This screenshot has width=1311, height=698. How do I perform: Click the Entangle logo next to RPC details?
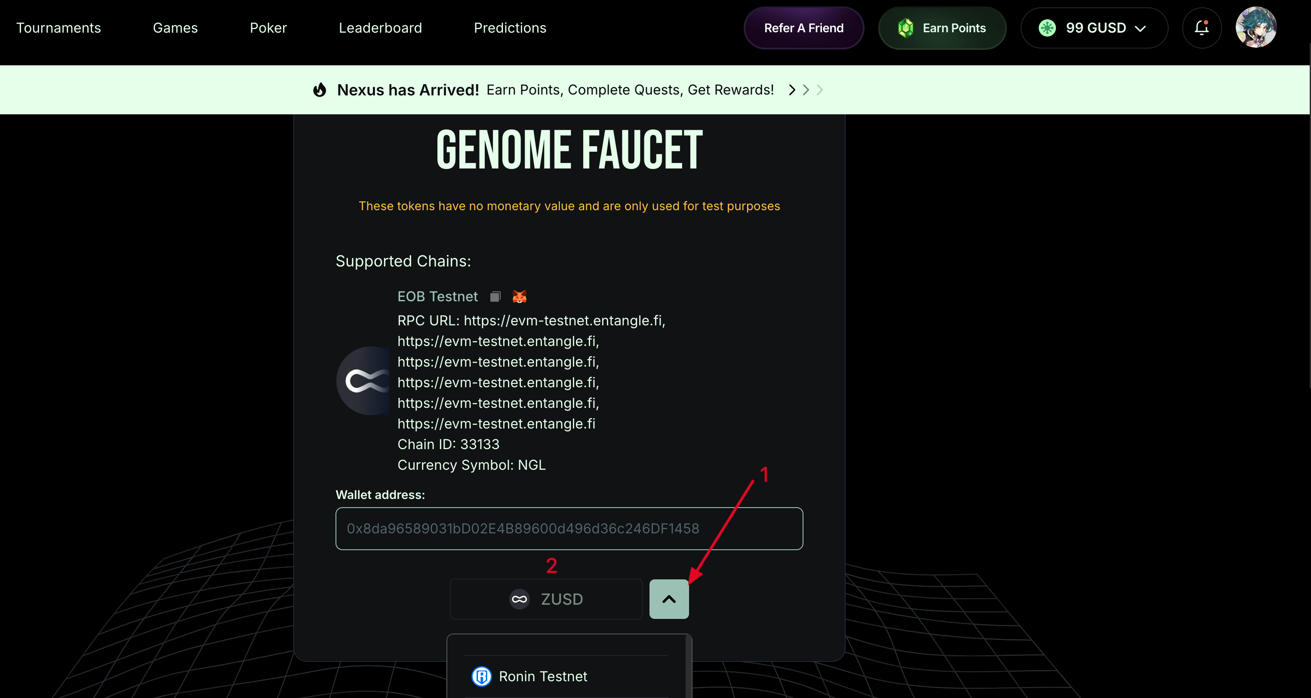364,380
